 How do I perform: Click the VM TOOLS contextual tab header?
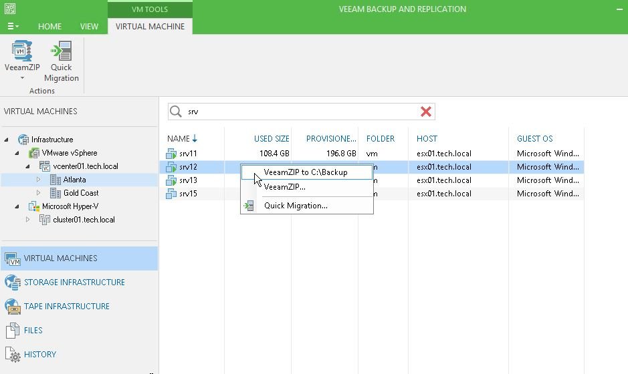coord(150,9)
